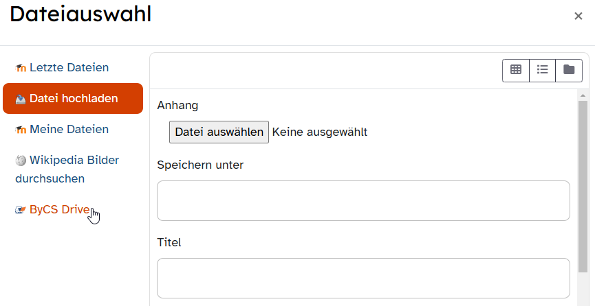This screenshot has width=595, height=306.
Task: Click the upload icon beside Datei hochladen
Action: (21, 99)
